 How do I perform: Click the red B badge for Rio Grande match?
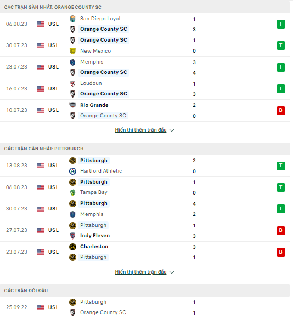click(281, 111)
